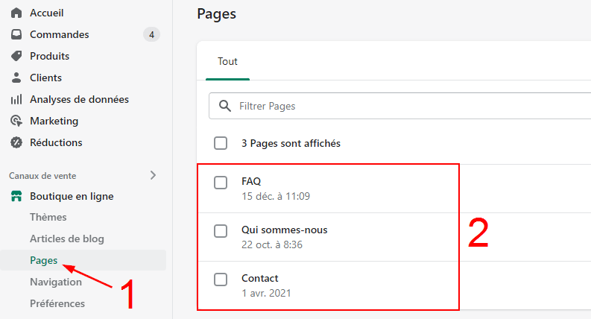Go to Articles de blog
The height and width of the screenshot is (319, 591).
pyautogui.click(x=66, y=239)
